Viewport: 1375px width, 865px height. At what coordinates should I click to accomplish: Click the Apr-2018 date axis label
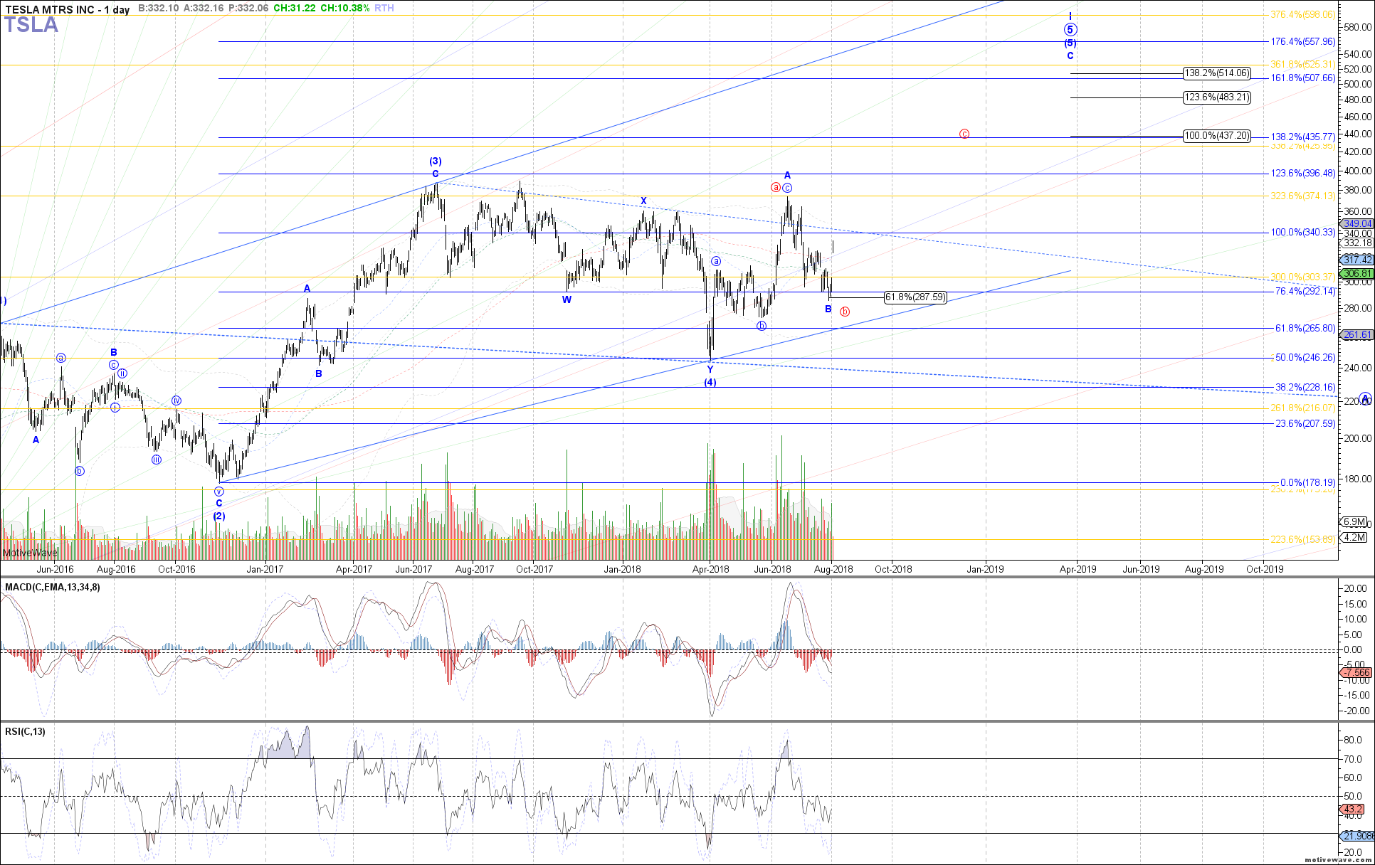pos(710,569)
